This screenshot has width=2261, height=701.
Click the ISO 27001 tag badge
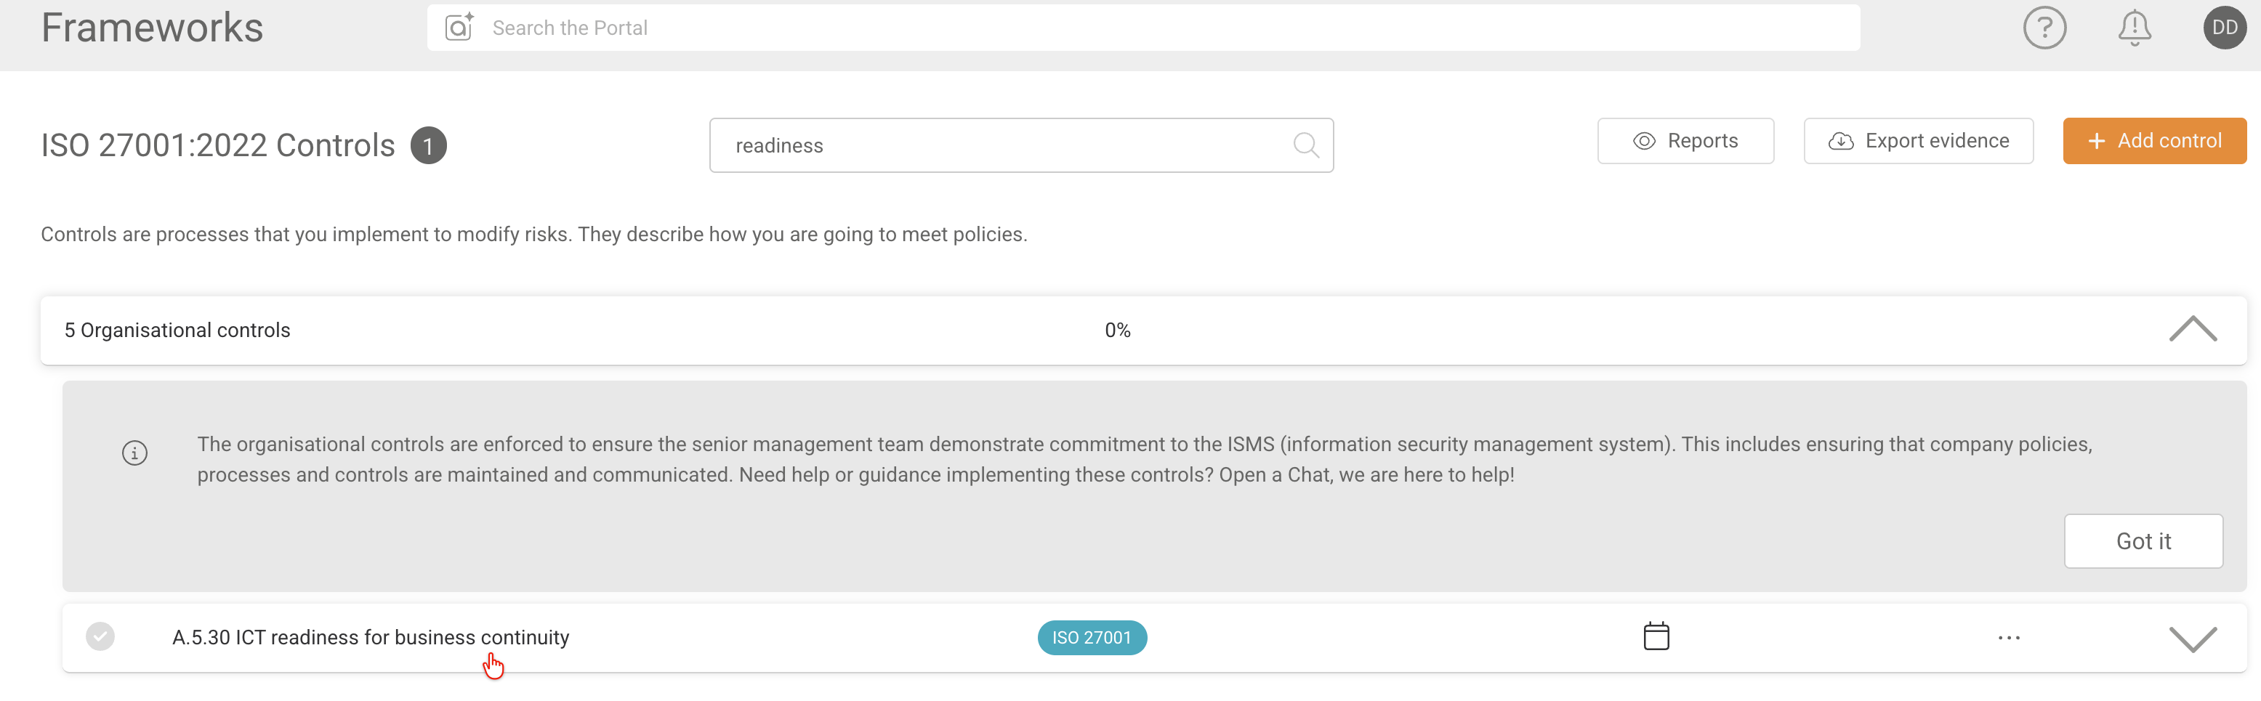pos(1091,637)
